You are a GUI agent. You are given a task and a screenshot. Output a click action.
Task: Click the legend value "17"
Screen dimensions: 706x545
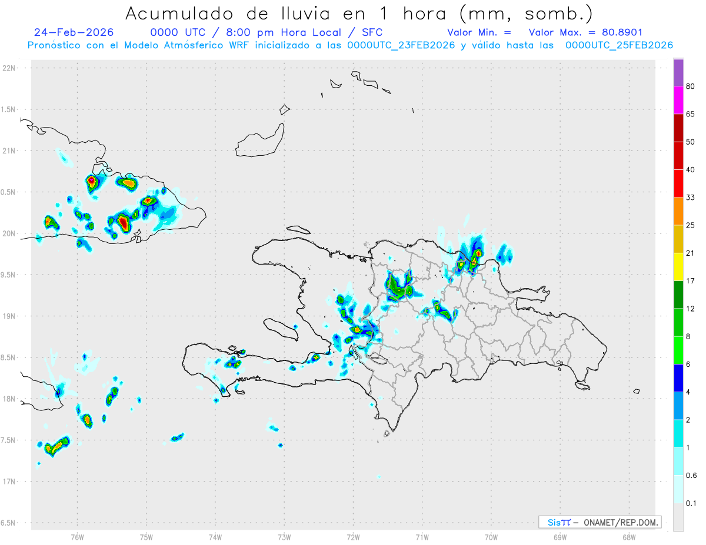(x=691, y=281)
